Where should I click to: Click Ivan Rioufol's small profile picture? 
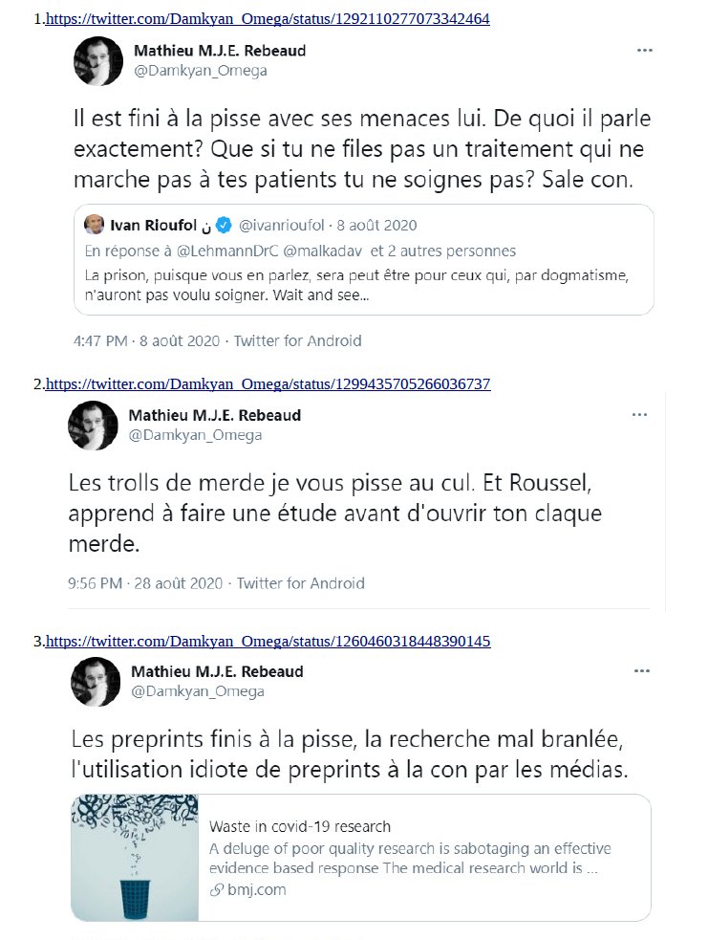[95, 226]
